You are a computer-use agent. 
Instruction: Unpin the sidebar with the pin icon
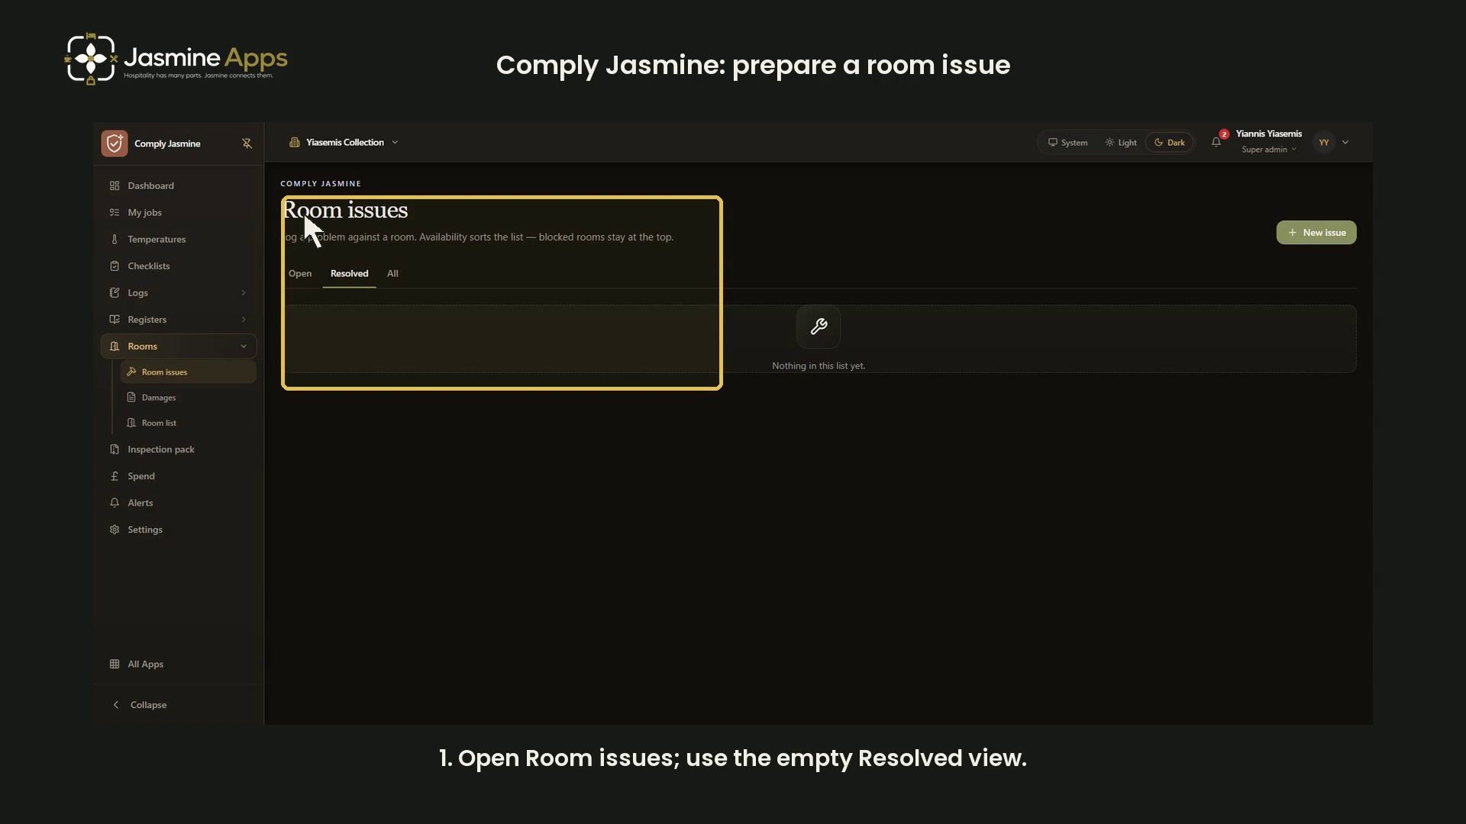coord(247,143)
